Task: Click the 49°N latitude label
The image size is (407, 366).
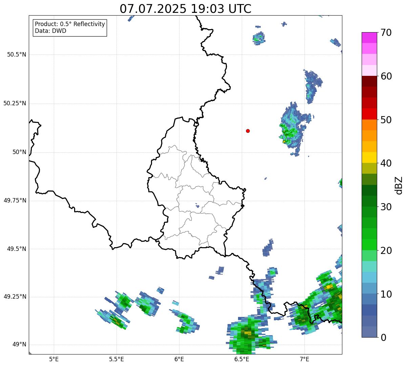Action: coord(19,344)
